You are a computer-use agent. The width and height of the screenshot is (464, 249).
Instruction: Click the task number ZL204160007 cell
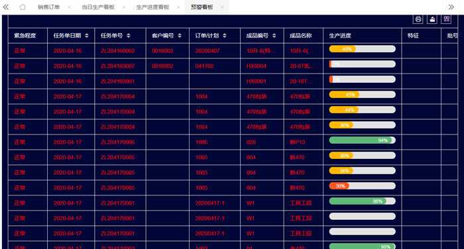pyautogui.click(x=118, y=66)
